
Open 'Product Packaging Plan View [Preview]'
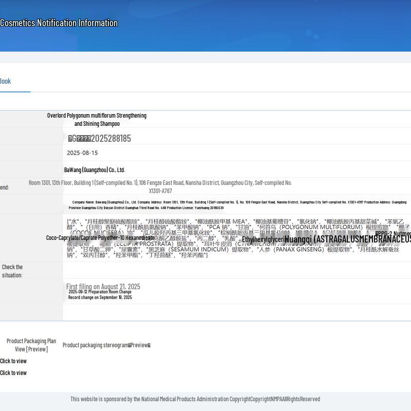tap(31, 345)
